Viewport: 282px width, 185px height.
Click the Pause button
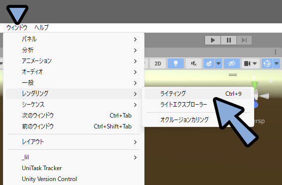pos(228,40)
